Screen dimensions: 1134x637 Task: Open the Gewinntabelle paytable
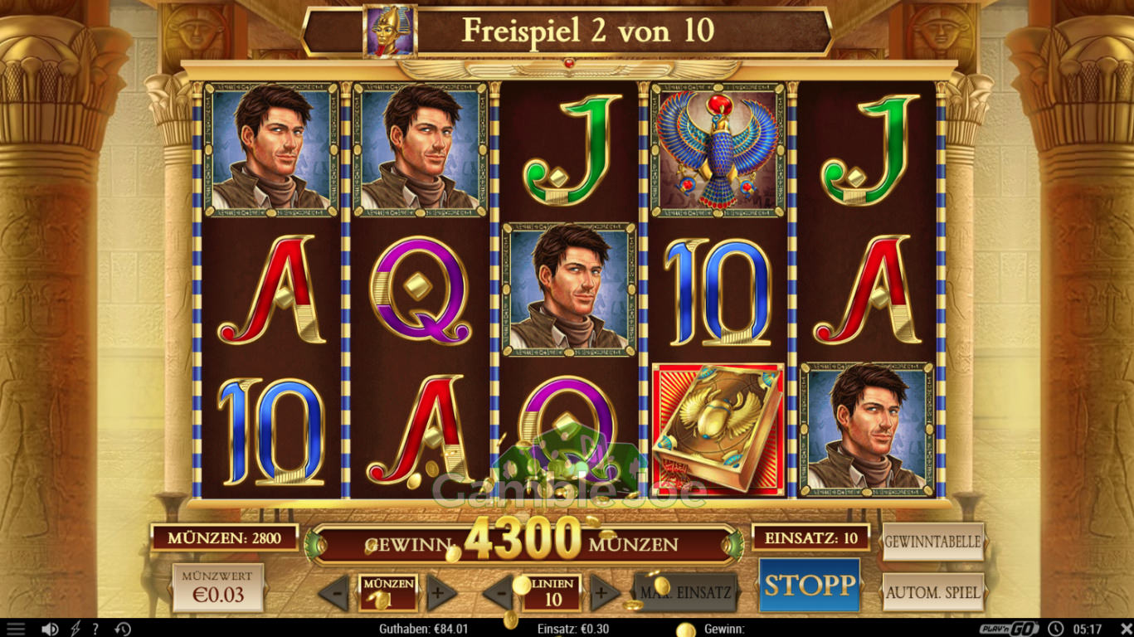coord(933,542)
